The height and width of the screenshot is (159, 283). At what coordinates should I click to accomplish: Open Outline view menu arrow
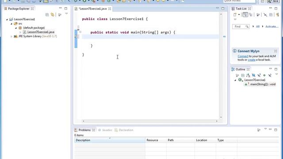[x=276, y=74]
